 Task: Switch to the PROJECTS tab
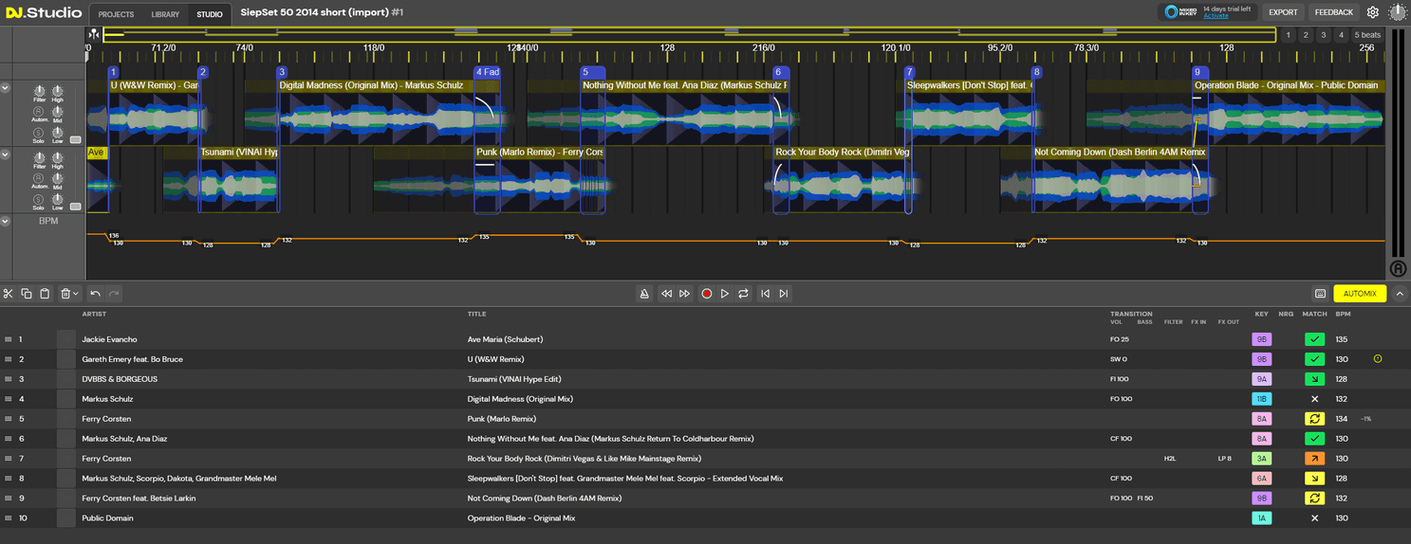pyautogui.click(x=116, y=14)
